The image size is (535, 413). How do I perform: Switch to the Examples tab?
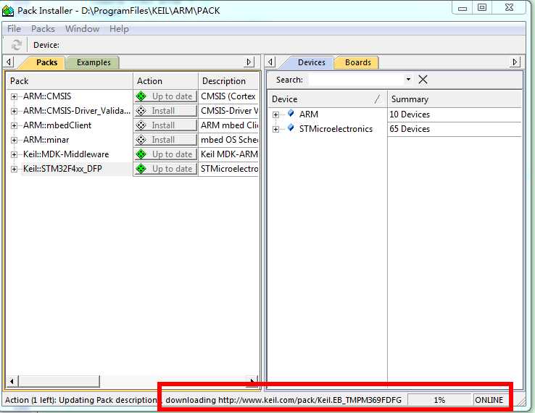point(94,62)
